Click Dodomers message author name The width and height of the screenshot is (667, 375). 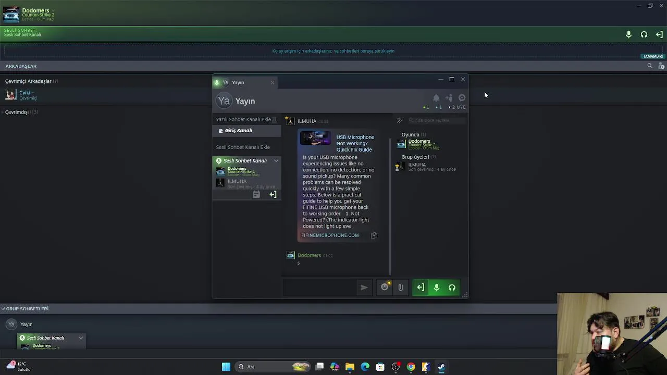tap(309, 255)
